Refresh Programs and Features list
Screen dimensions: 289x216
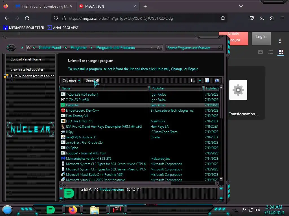tap(158, 48)
